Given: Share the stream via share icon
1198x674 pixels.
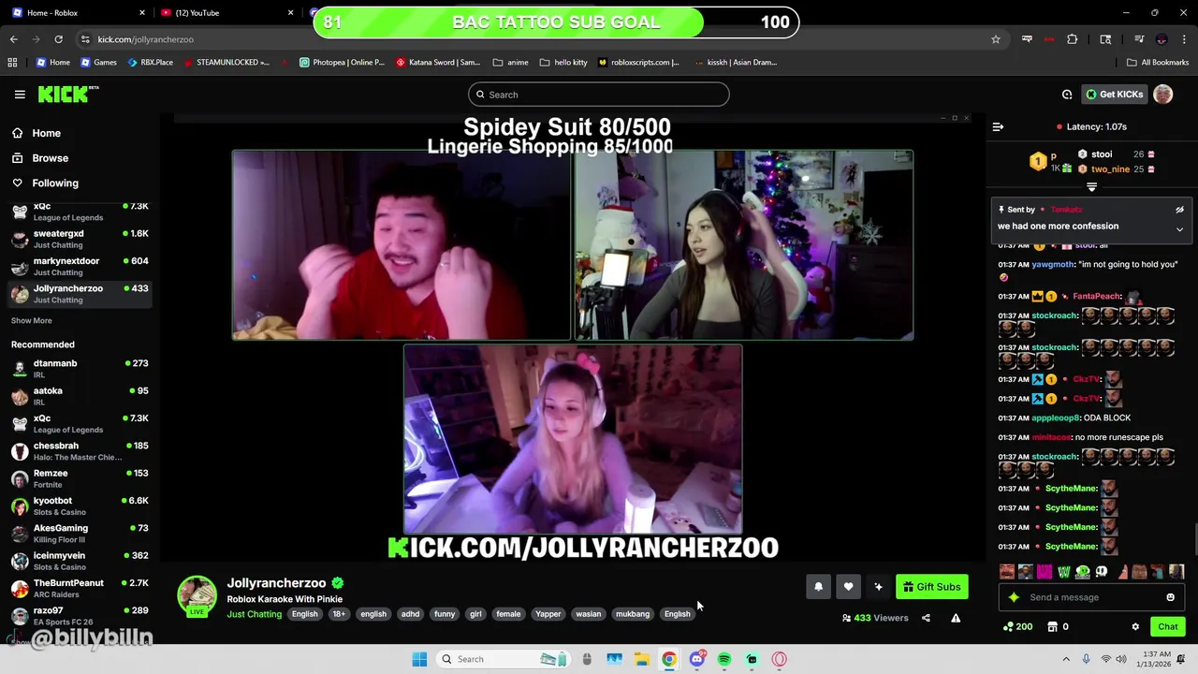Looking at the screenshot, I should click(x=926, y=618).
